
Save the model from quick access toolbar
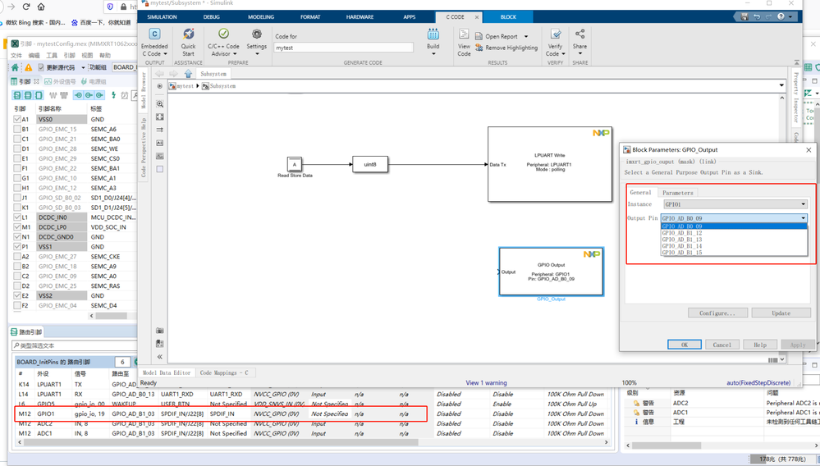(744, 16)
